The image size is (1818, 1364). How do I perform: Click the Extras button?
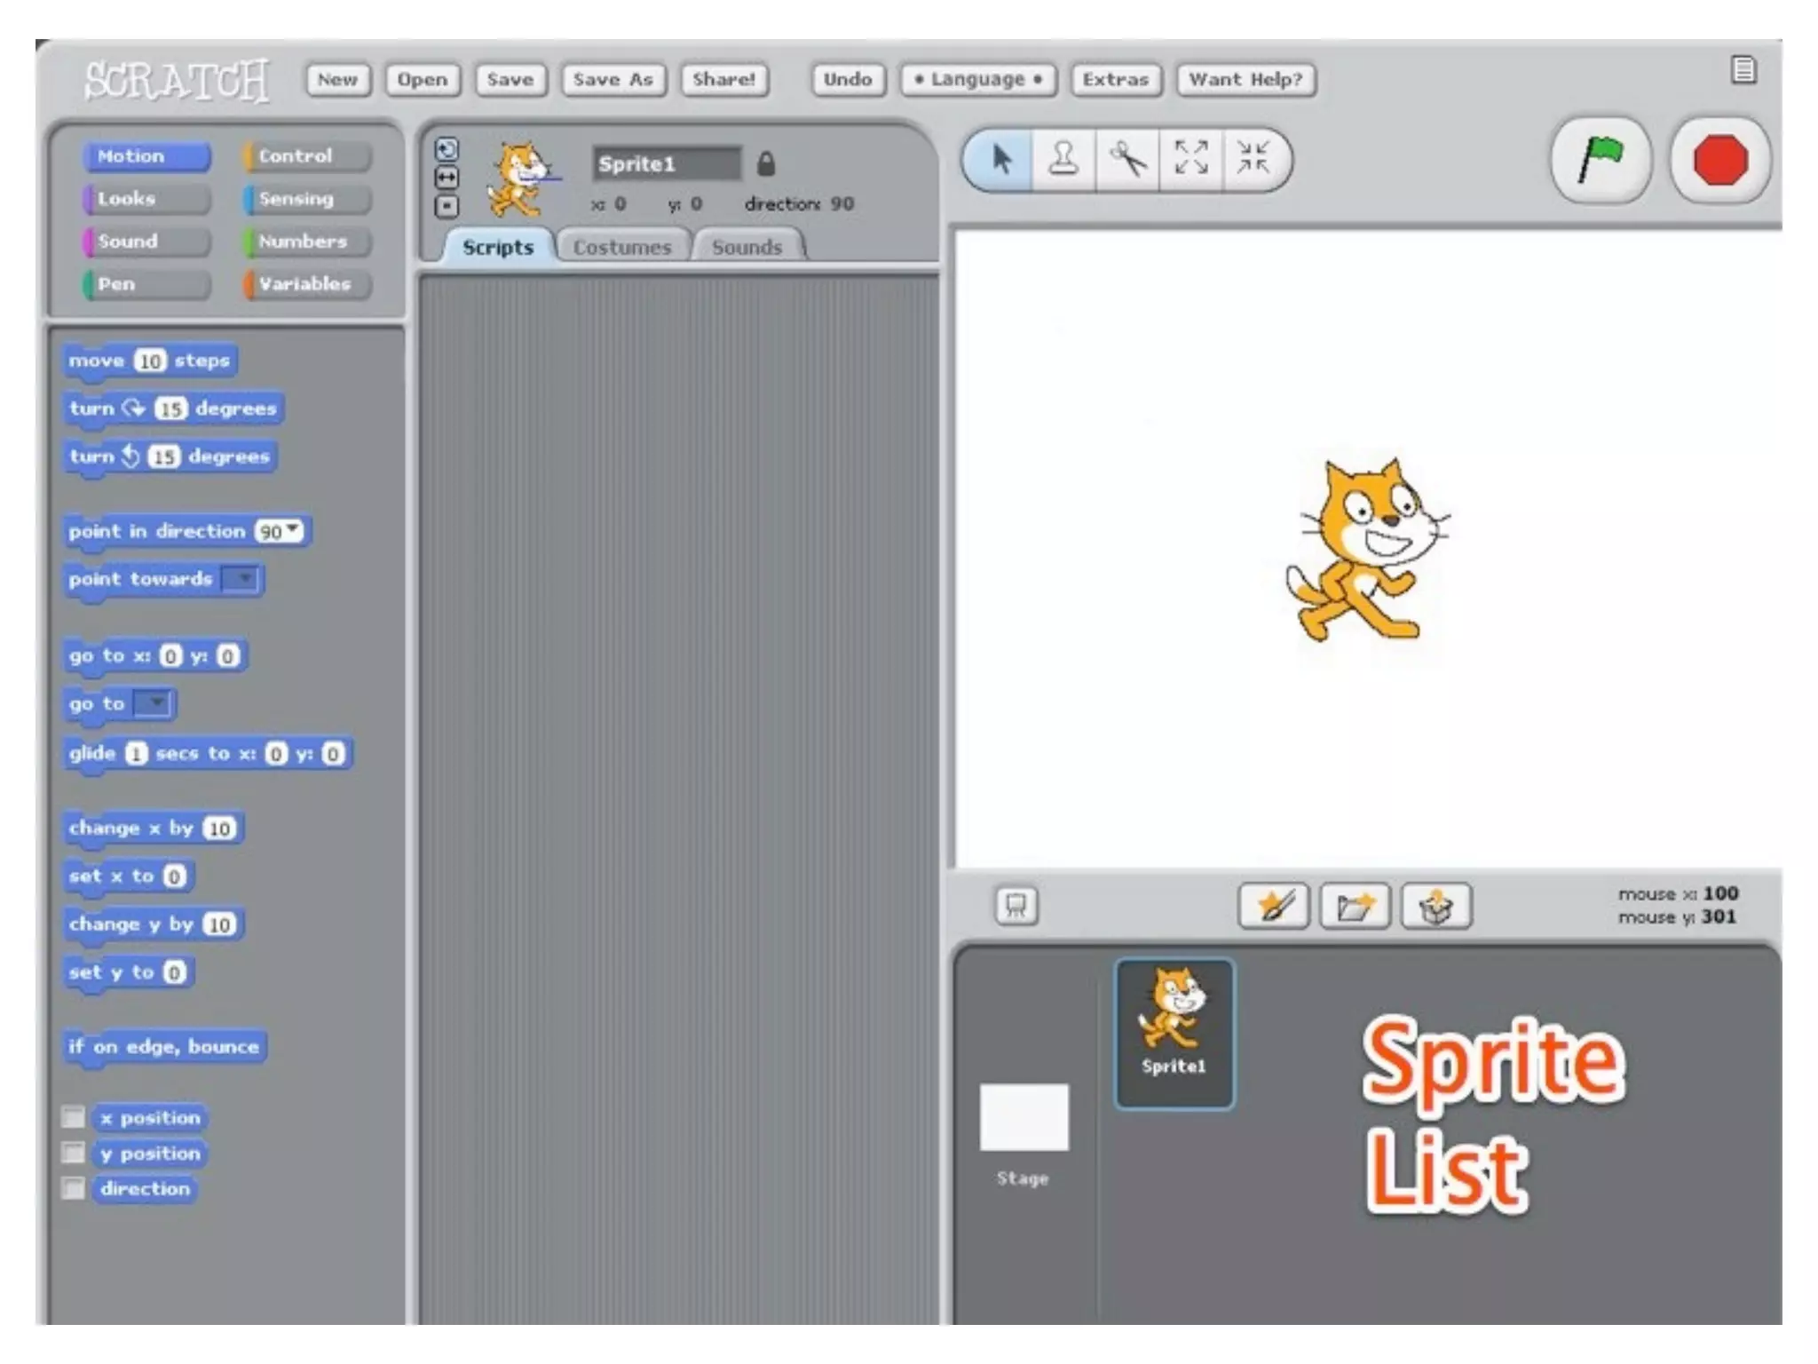click(1116, 79)
